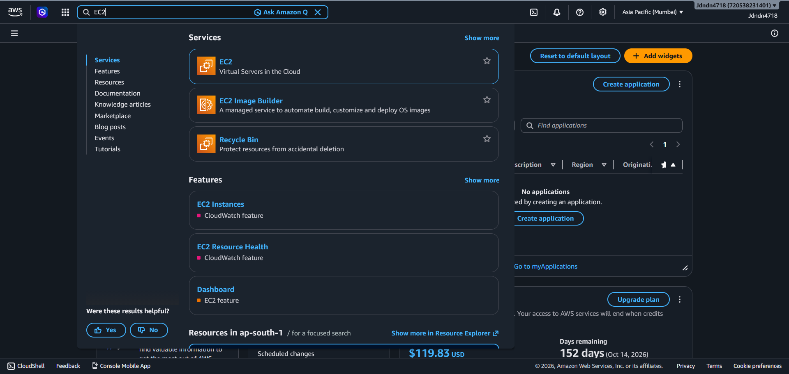Screen dimensions: 789x374
Task: Clear the search with the X icon
Action: coord(318,12)
